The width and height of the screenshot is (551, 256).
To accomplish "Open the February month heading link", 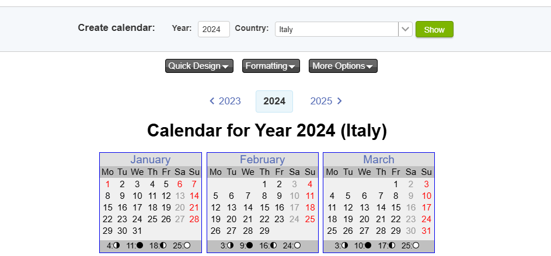I will [x=263, y=159].
